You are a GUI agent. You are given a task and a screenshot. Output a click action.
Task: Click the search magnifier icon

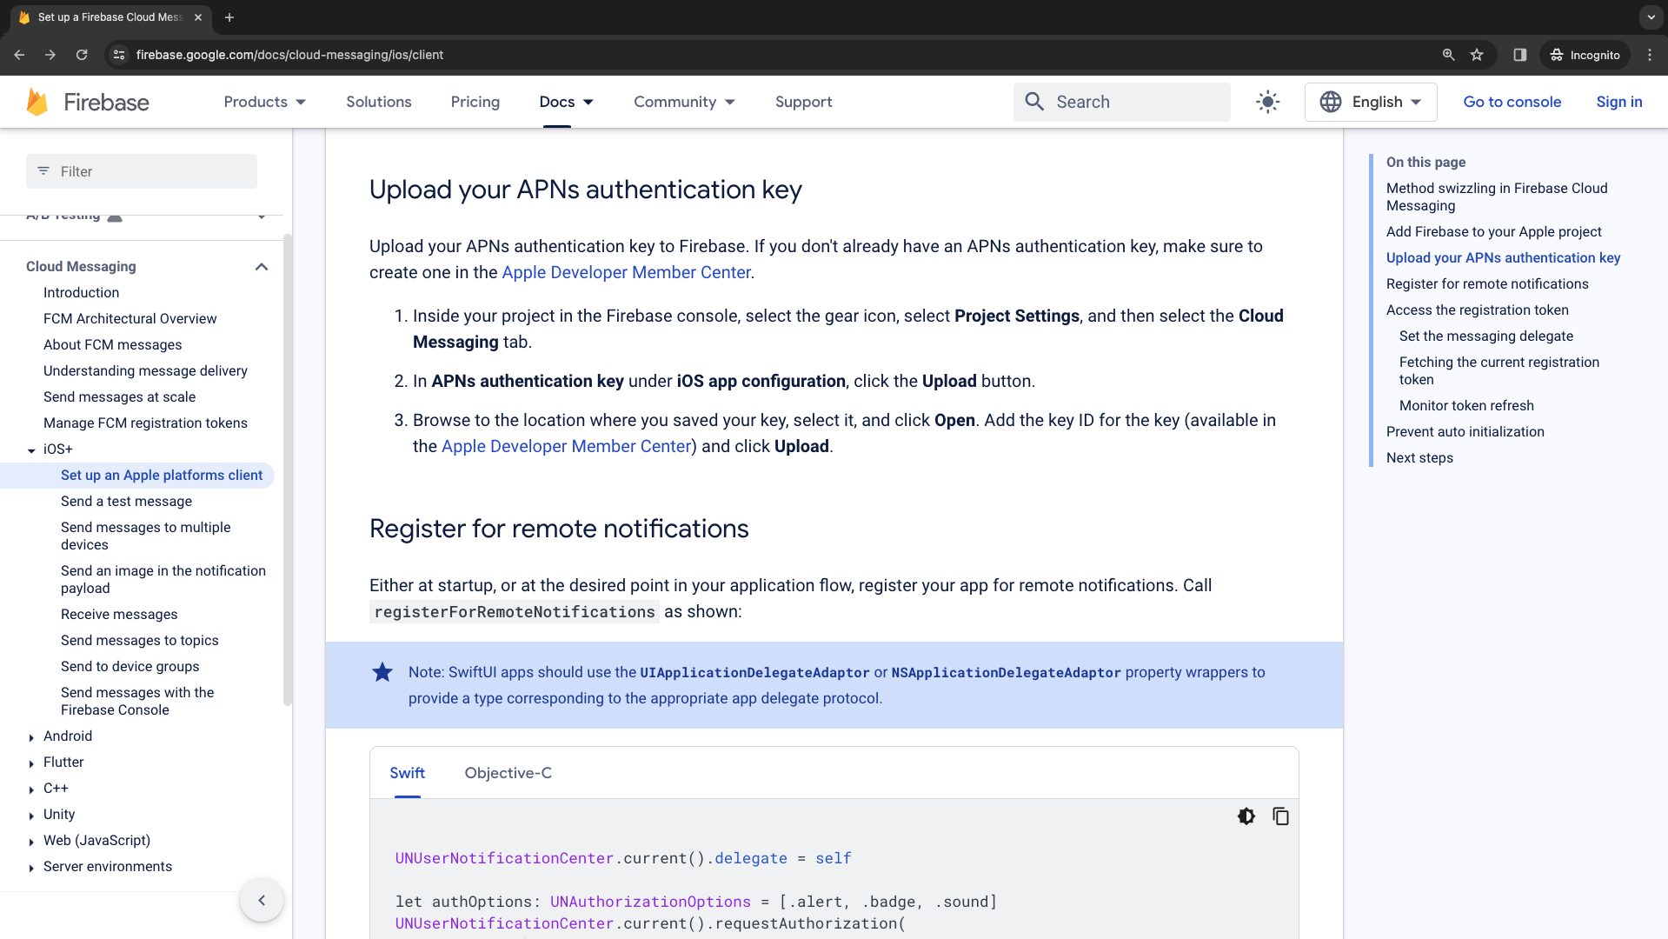[x=1033, y=102]
